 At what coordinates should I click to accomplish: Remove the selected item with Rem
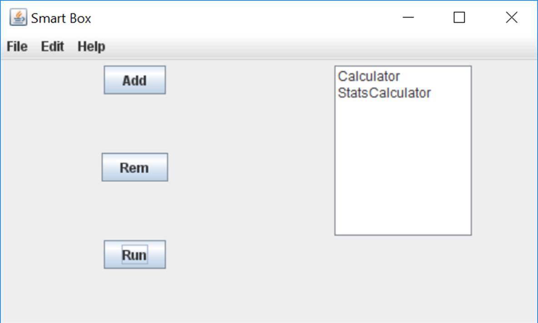[x=134, y=167]
